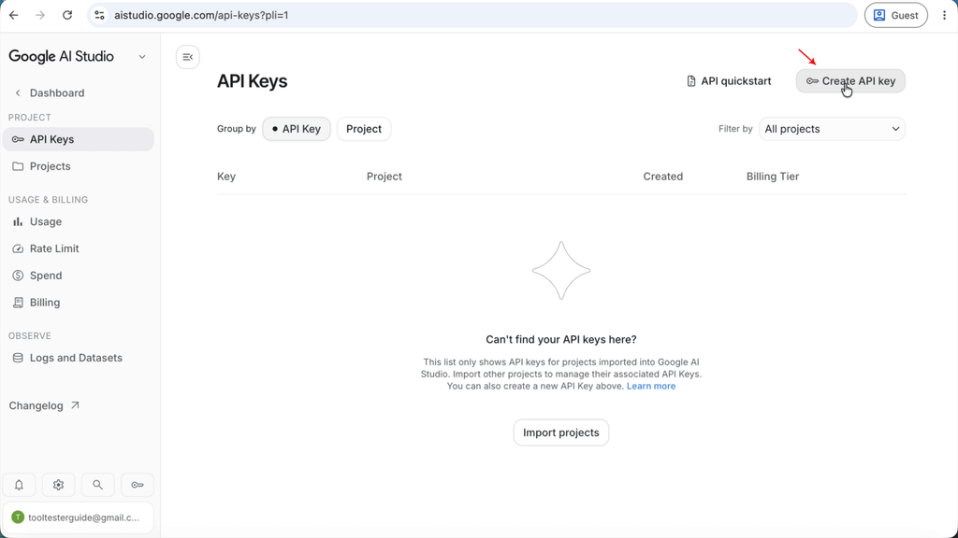The width and height of the screenshot is (958, 538).
Task: Open API quickstart
Action: click(728, 81)
